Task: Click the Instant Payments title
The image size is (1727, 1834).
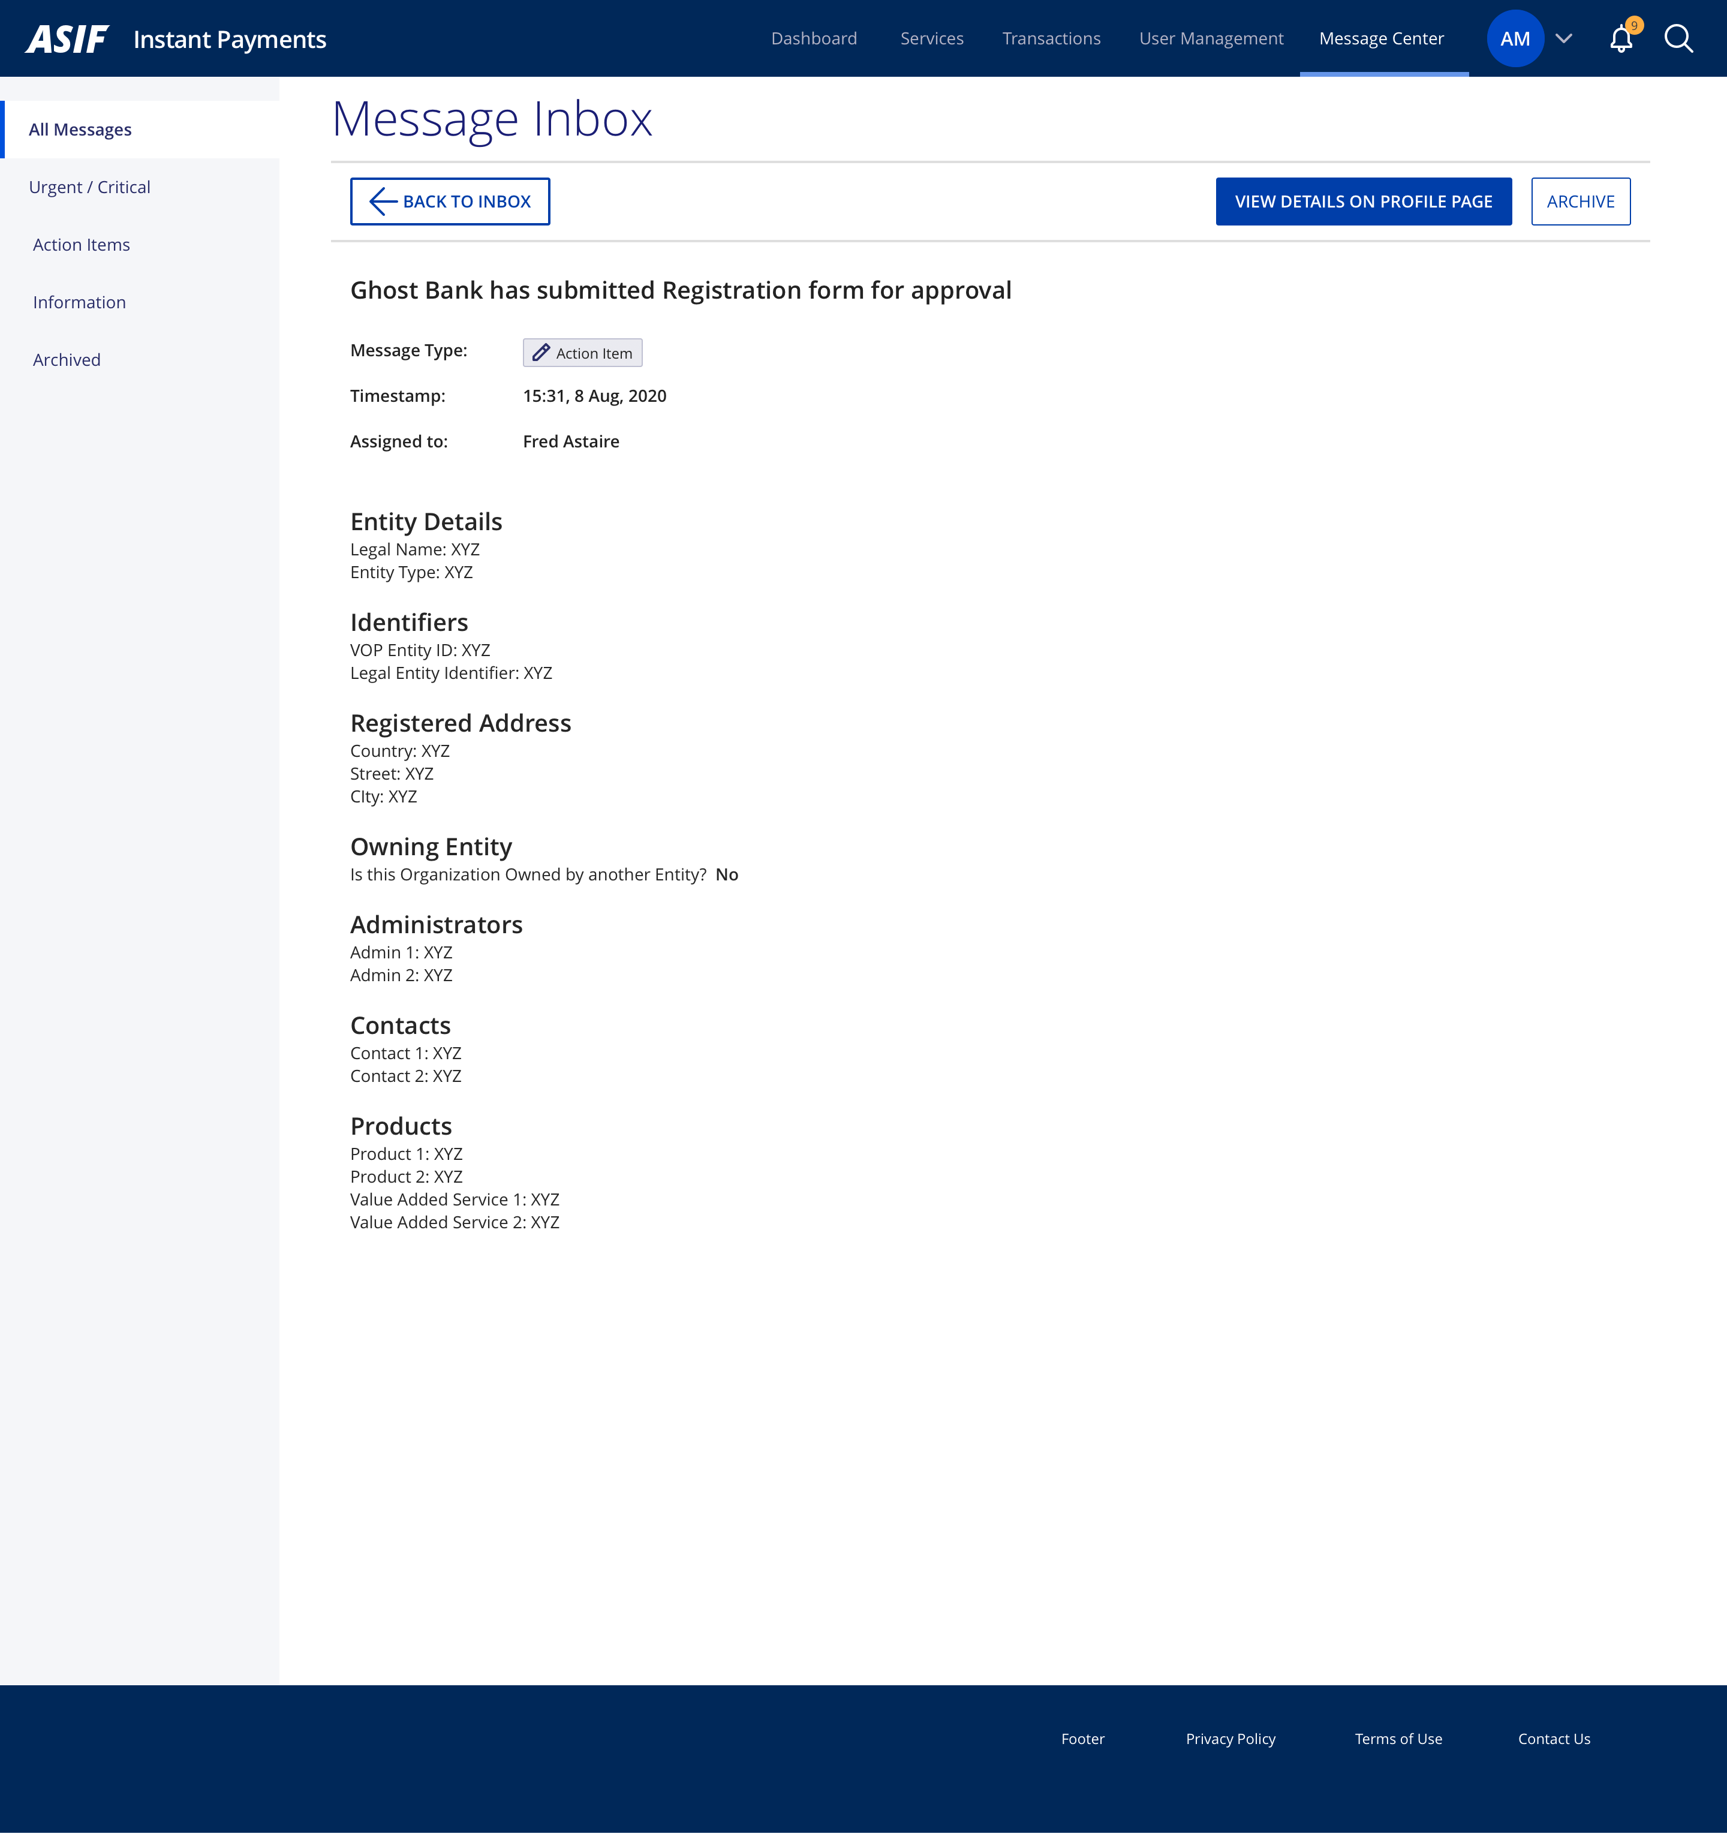Action: coord(230,40)
